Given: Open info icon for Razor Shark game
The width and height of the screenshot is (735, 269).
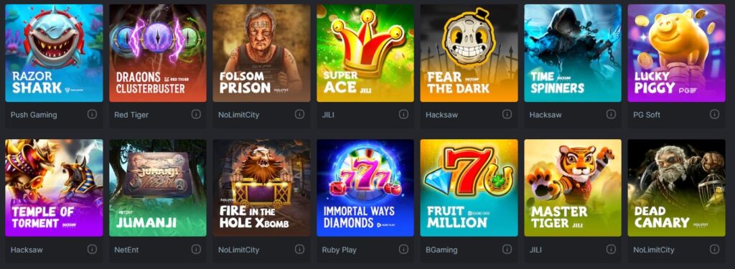Looking at the screenshot, I should click(x=92, y=114).
